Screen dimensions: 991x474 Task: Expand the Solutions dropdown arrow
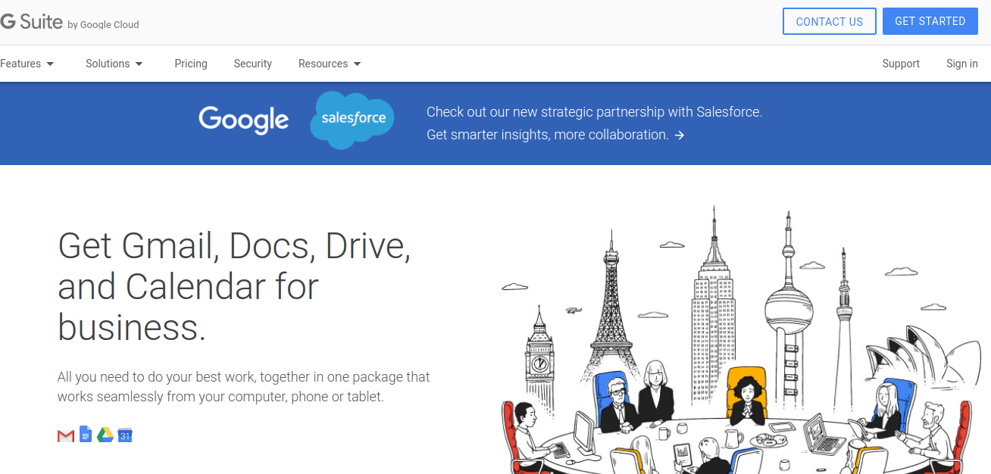pos(139,64)
